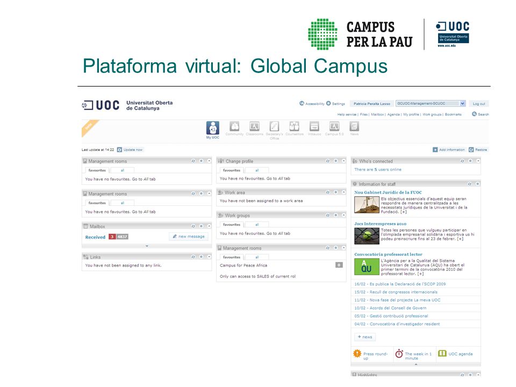Refresh the Work area panel
This screenshot has width=516, height=387.
[x=328, y=192]
